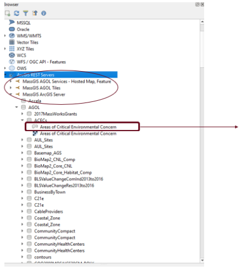This screenshot has height=270, width=241.
Task: Collapse the ACECs service
Action: [x=23, y=120]
